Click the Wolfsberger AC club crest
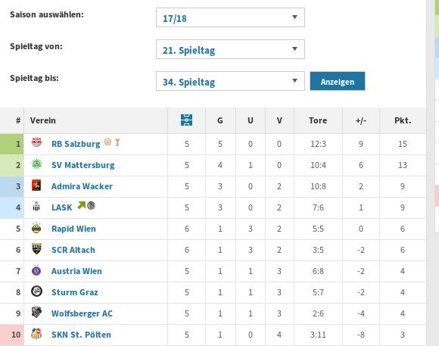 tap(36, 313)
